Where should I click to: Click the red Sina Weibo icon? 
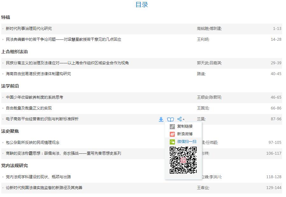point(172,134)
